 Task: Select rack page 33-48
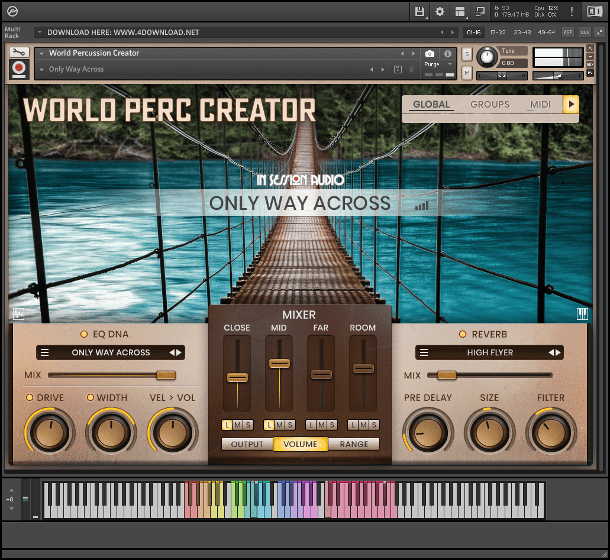(x=522, y=33)
